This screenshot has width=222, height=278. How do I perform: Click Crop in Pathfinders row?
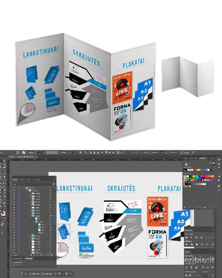(x=202, y=244)
